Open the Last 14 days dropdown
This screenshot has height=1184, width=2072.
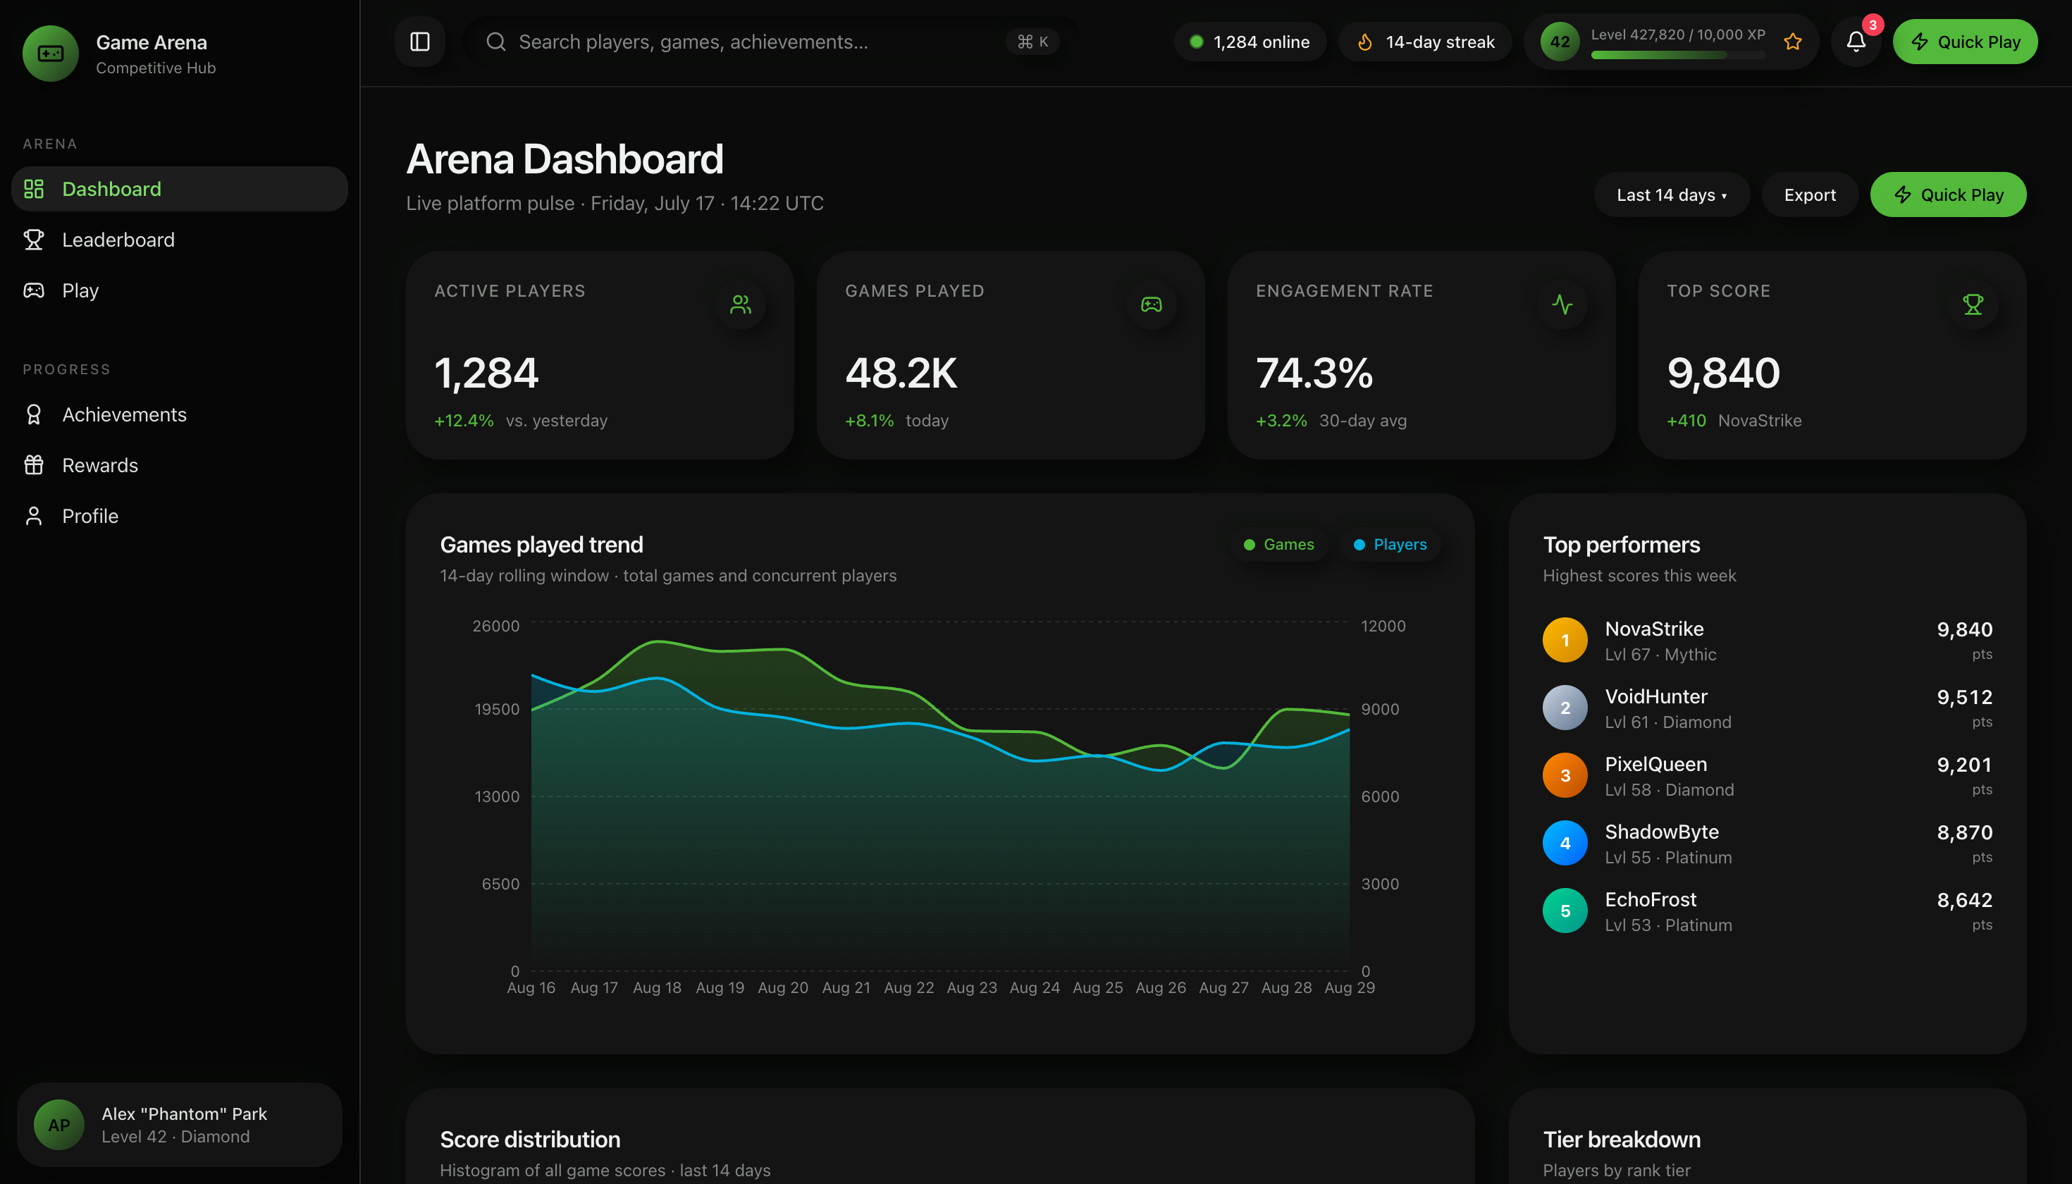(x=1671, y=195)
